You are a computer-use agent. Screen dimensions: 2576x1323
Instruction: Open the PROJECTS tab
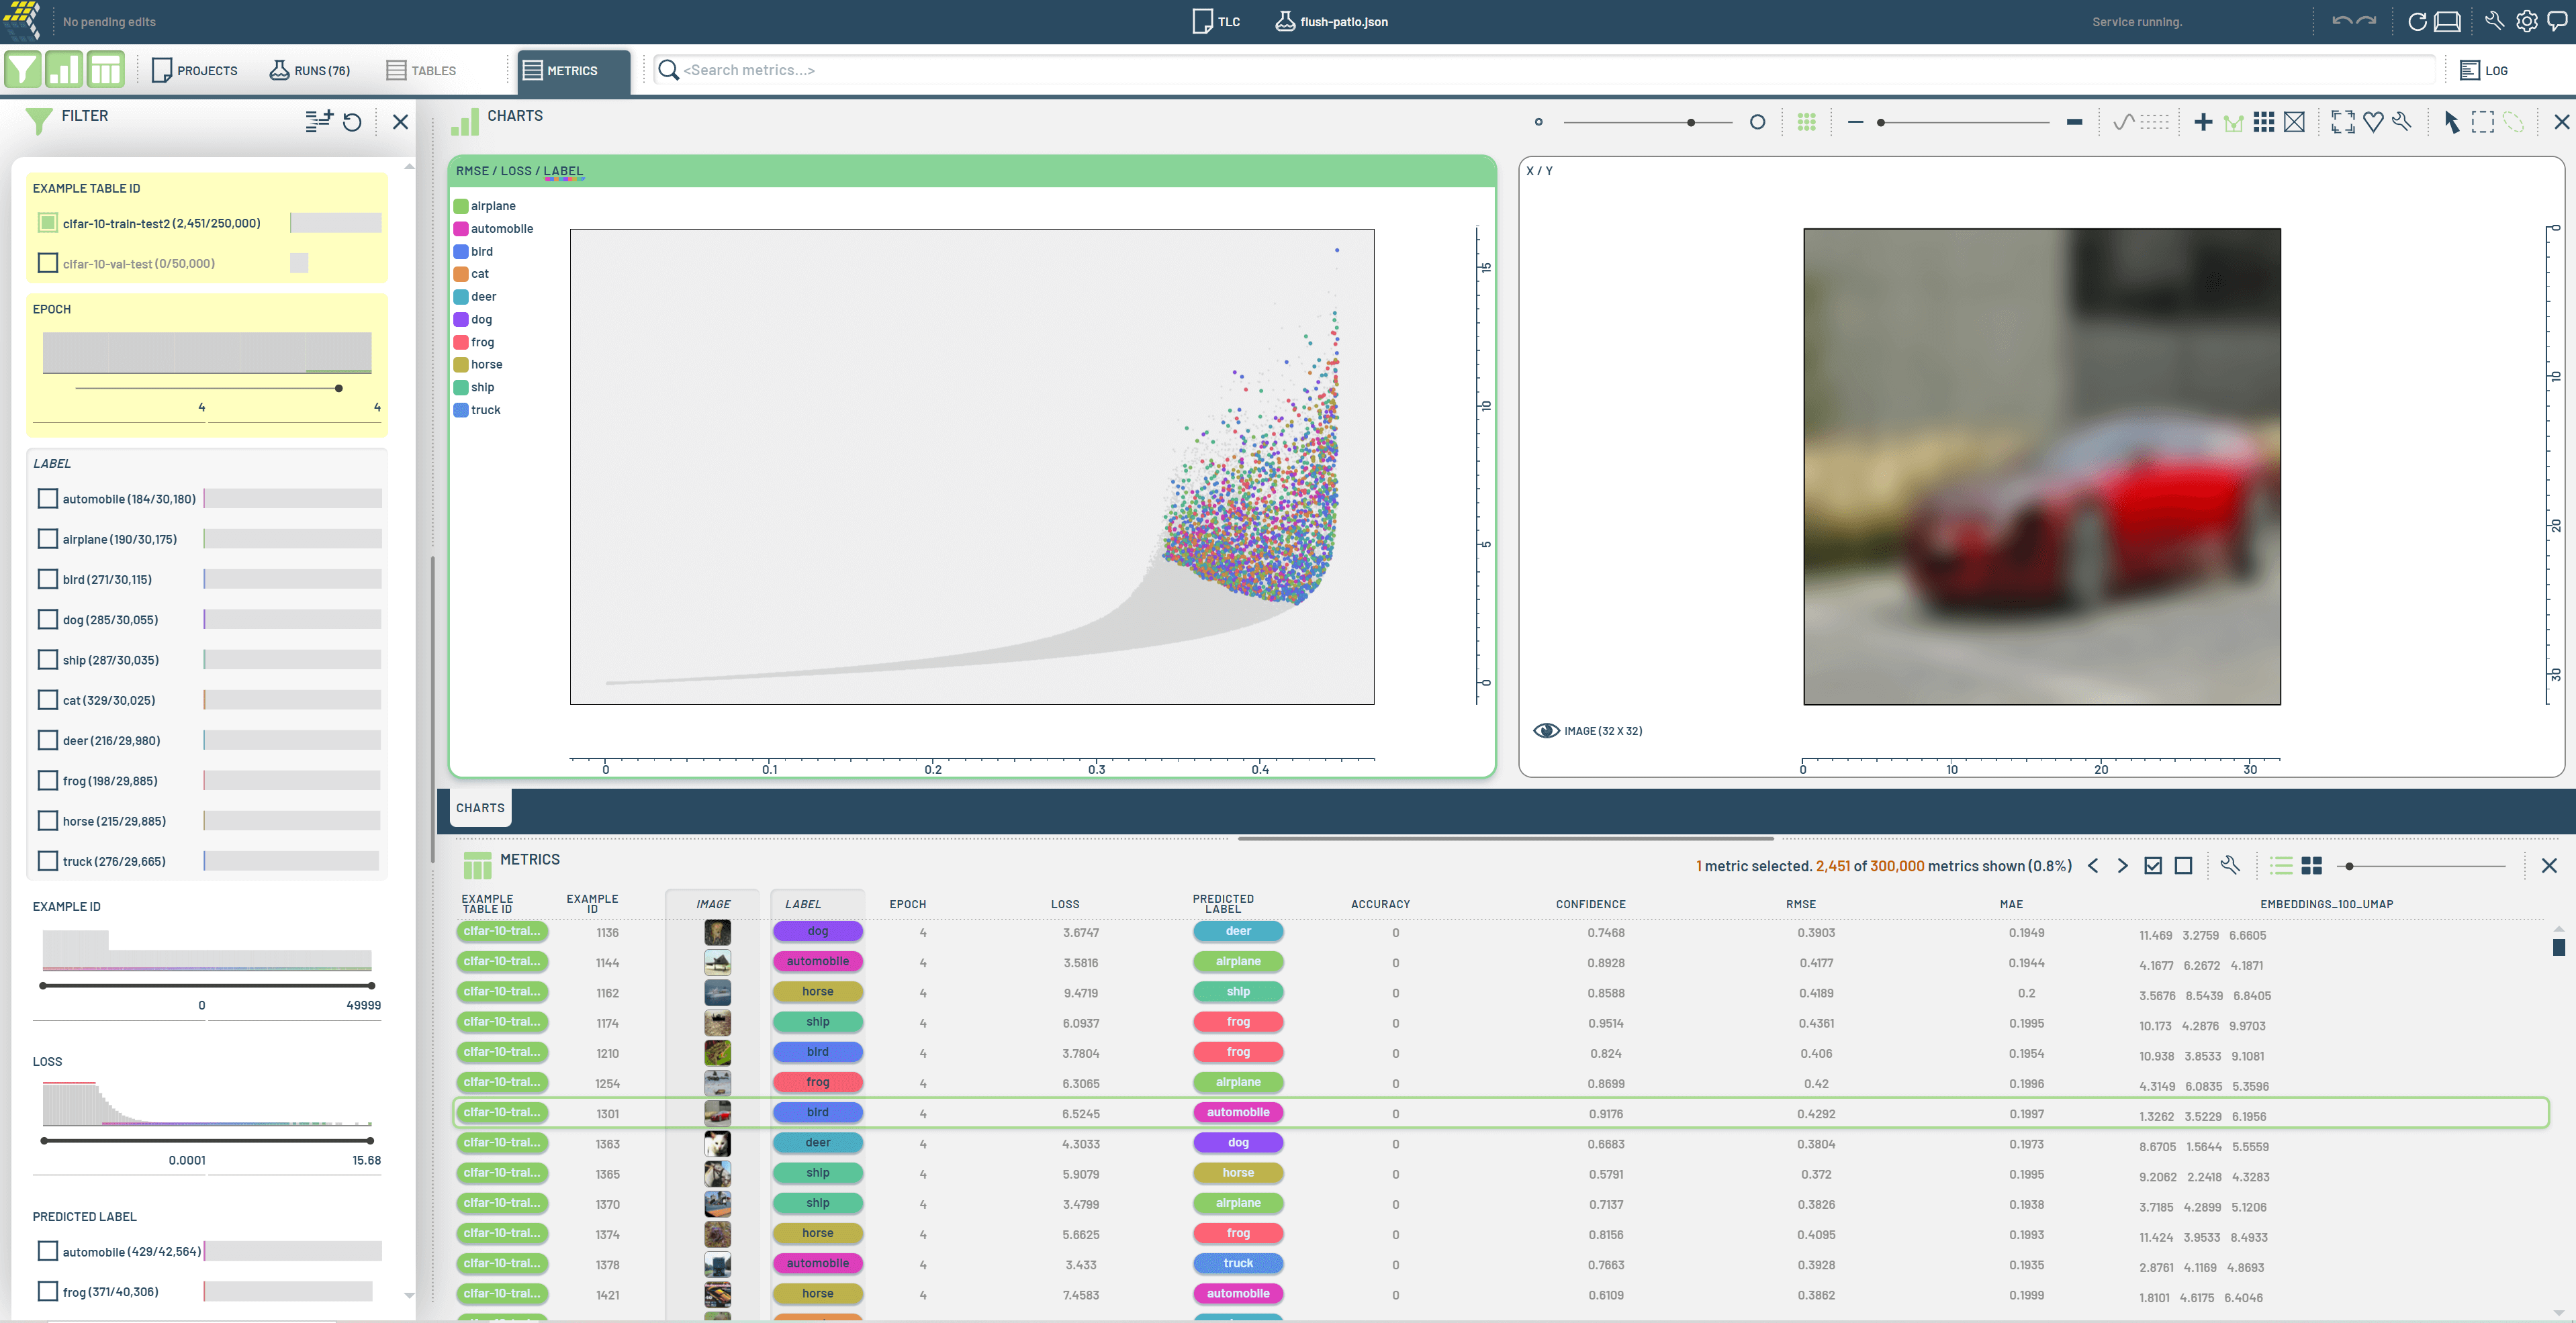(195, 70)
